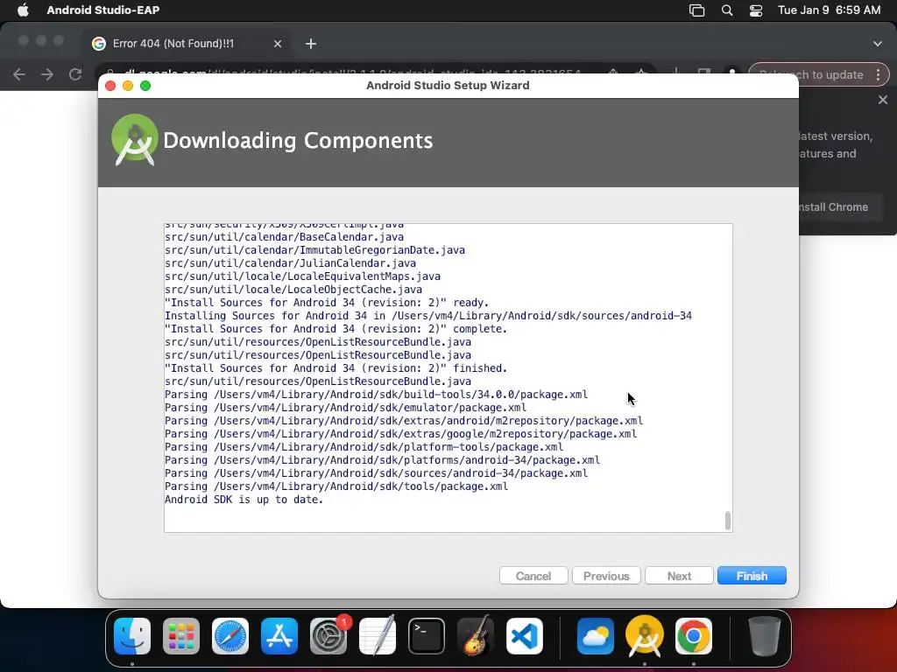Open Trash from the Dock

point(764,636)
